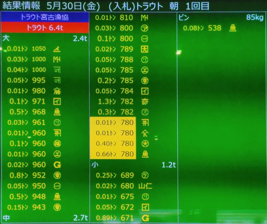Select the 奈 mark in the 1.3トン row

145,101
